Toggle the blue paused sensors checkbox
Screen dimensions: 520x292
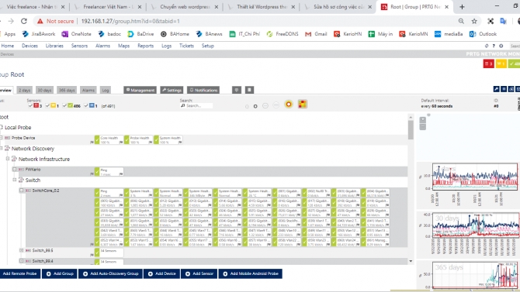click(86, 105)
